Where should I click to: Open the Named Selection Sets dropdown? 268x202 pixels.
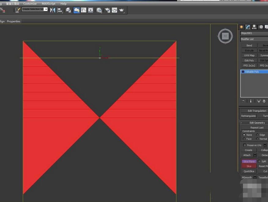click(46, 9)
